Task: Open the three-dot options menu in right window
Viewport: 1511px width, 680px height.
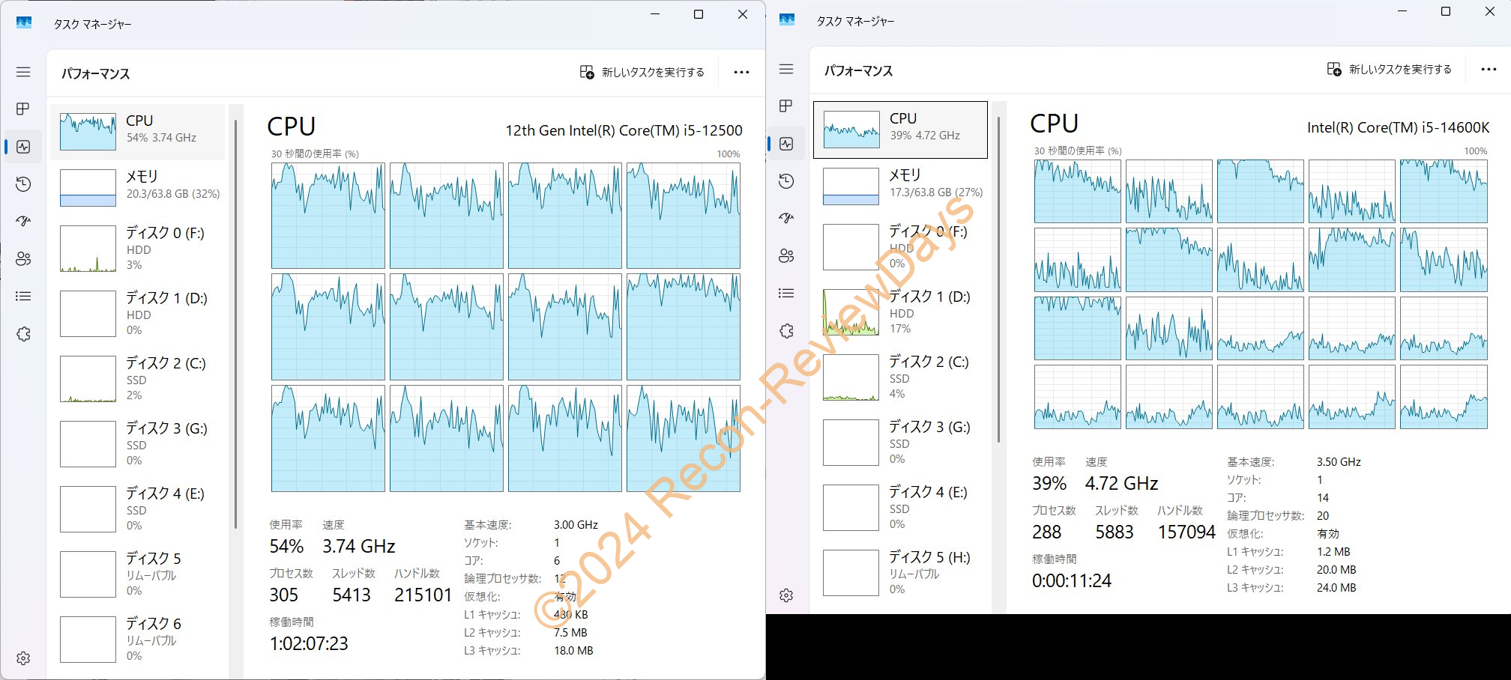Action: (x=1489, y=69)
